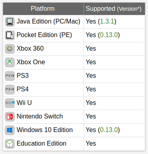
Task: Click the Yes cell for PS4
Action: (x=114, y=89)
